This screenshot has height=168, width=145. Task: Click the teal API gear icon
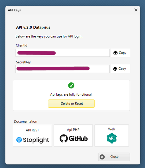coord(112,138)
